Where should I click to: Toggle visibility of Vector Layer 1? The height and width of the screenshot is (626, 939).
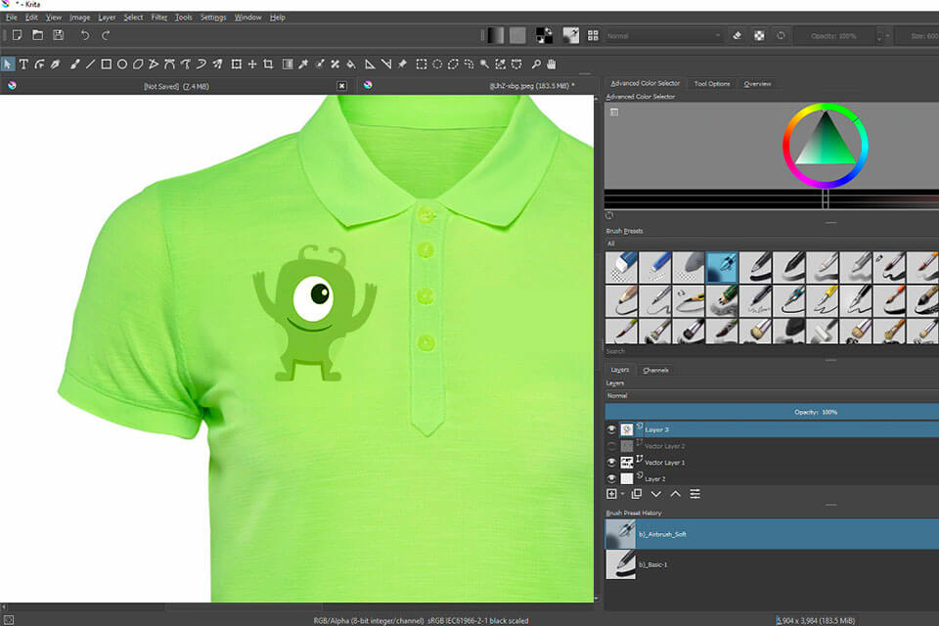click(x=612, y=462)
